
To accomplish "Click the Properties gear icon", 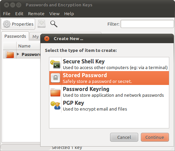I will click(x=7, y=24).
